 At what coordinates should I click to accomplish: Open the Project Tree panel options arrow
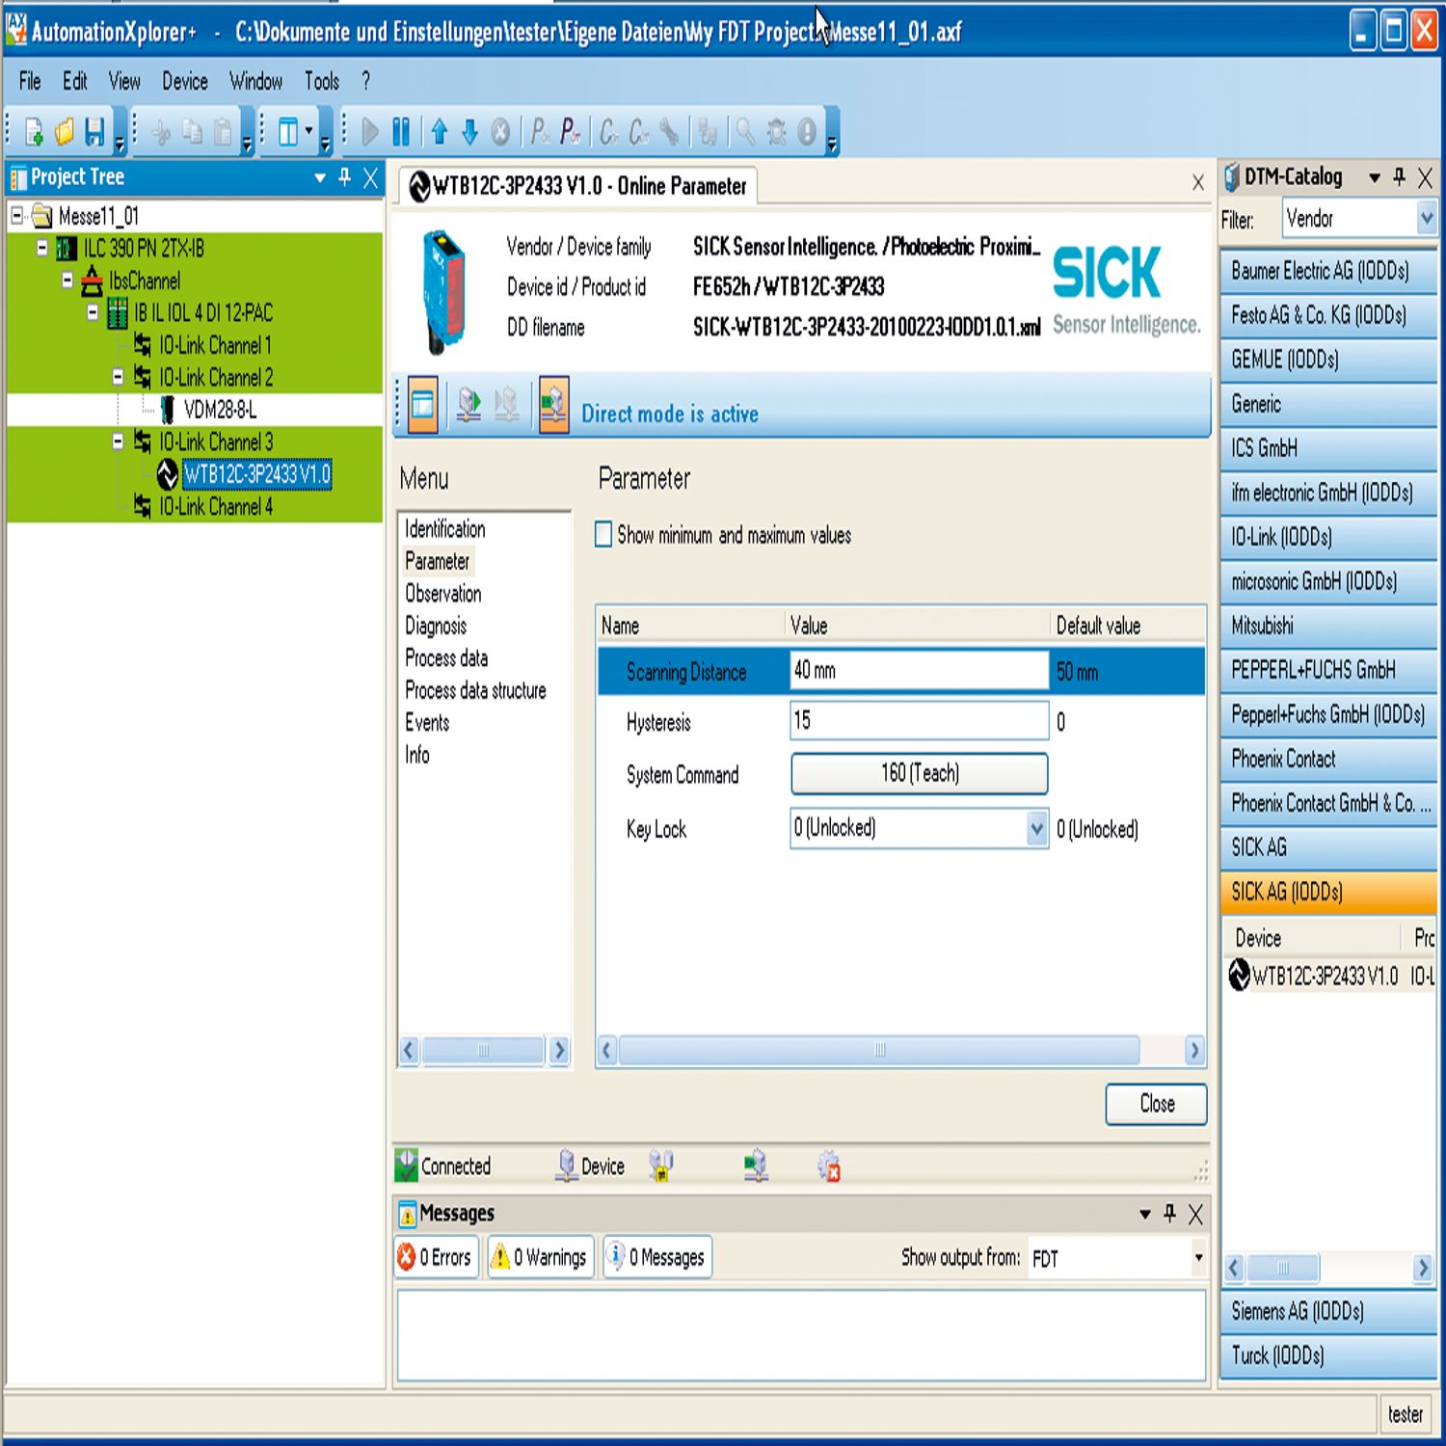(320, 177)
